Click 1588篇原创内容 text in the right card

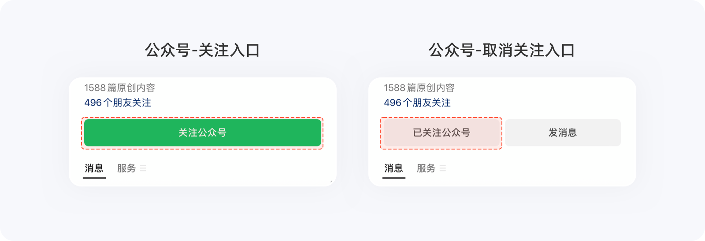point(419,88)
